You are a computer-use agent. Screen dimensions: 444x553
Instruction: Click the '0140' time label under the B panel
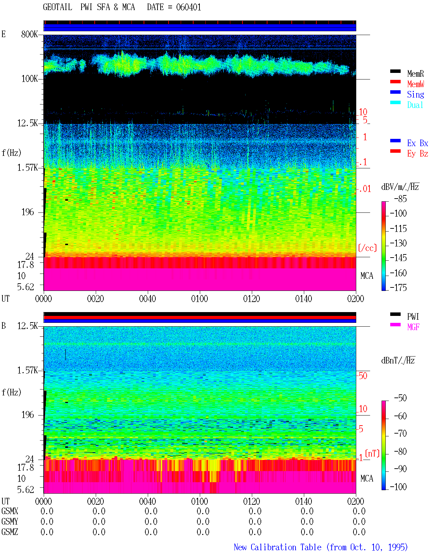click(304, 502)
